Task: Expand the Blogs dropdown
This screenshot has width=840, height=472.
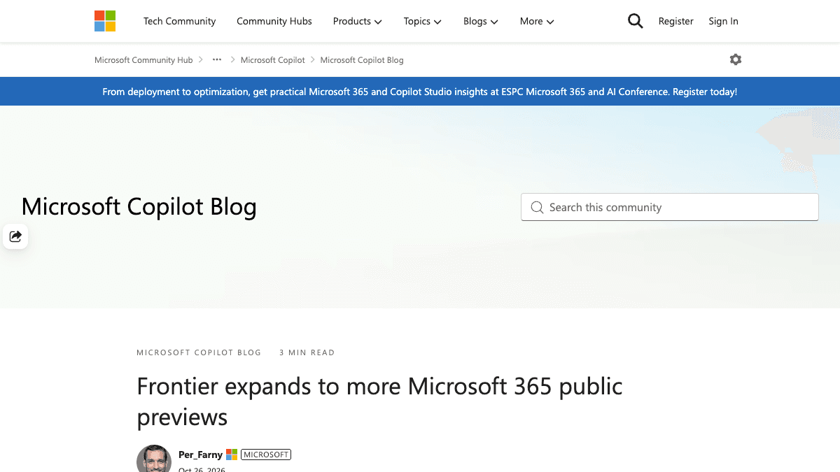Action: [x=480, y=21]
